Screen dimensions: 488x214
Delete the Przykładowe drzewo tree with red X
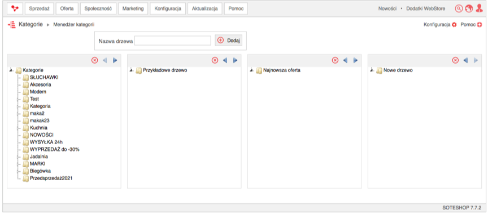[215, 60]
